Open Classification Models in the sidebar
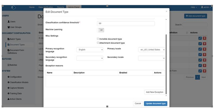The width and height of the screenshot is (218, 112). (19, 82)
